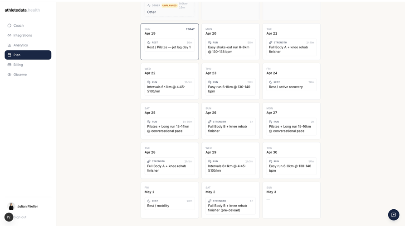
Task: Open Rest / active recovery on Apr 24
Action: (292, 85)
